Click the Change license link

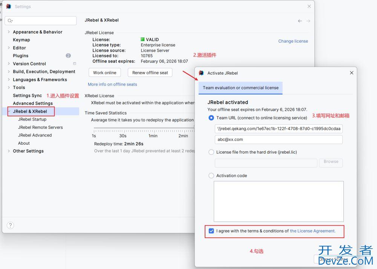pyautogui.click(x=293, y=41)
